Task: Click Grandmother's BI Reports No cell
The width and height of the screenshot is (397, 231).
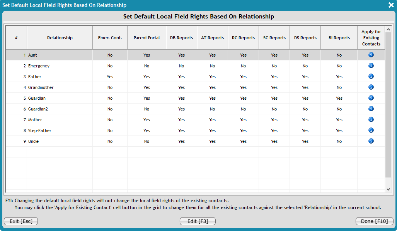Action: coord(339,87)
